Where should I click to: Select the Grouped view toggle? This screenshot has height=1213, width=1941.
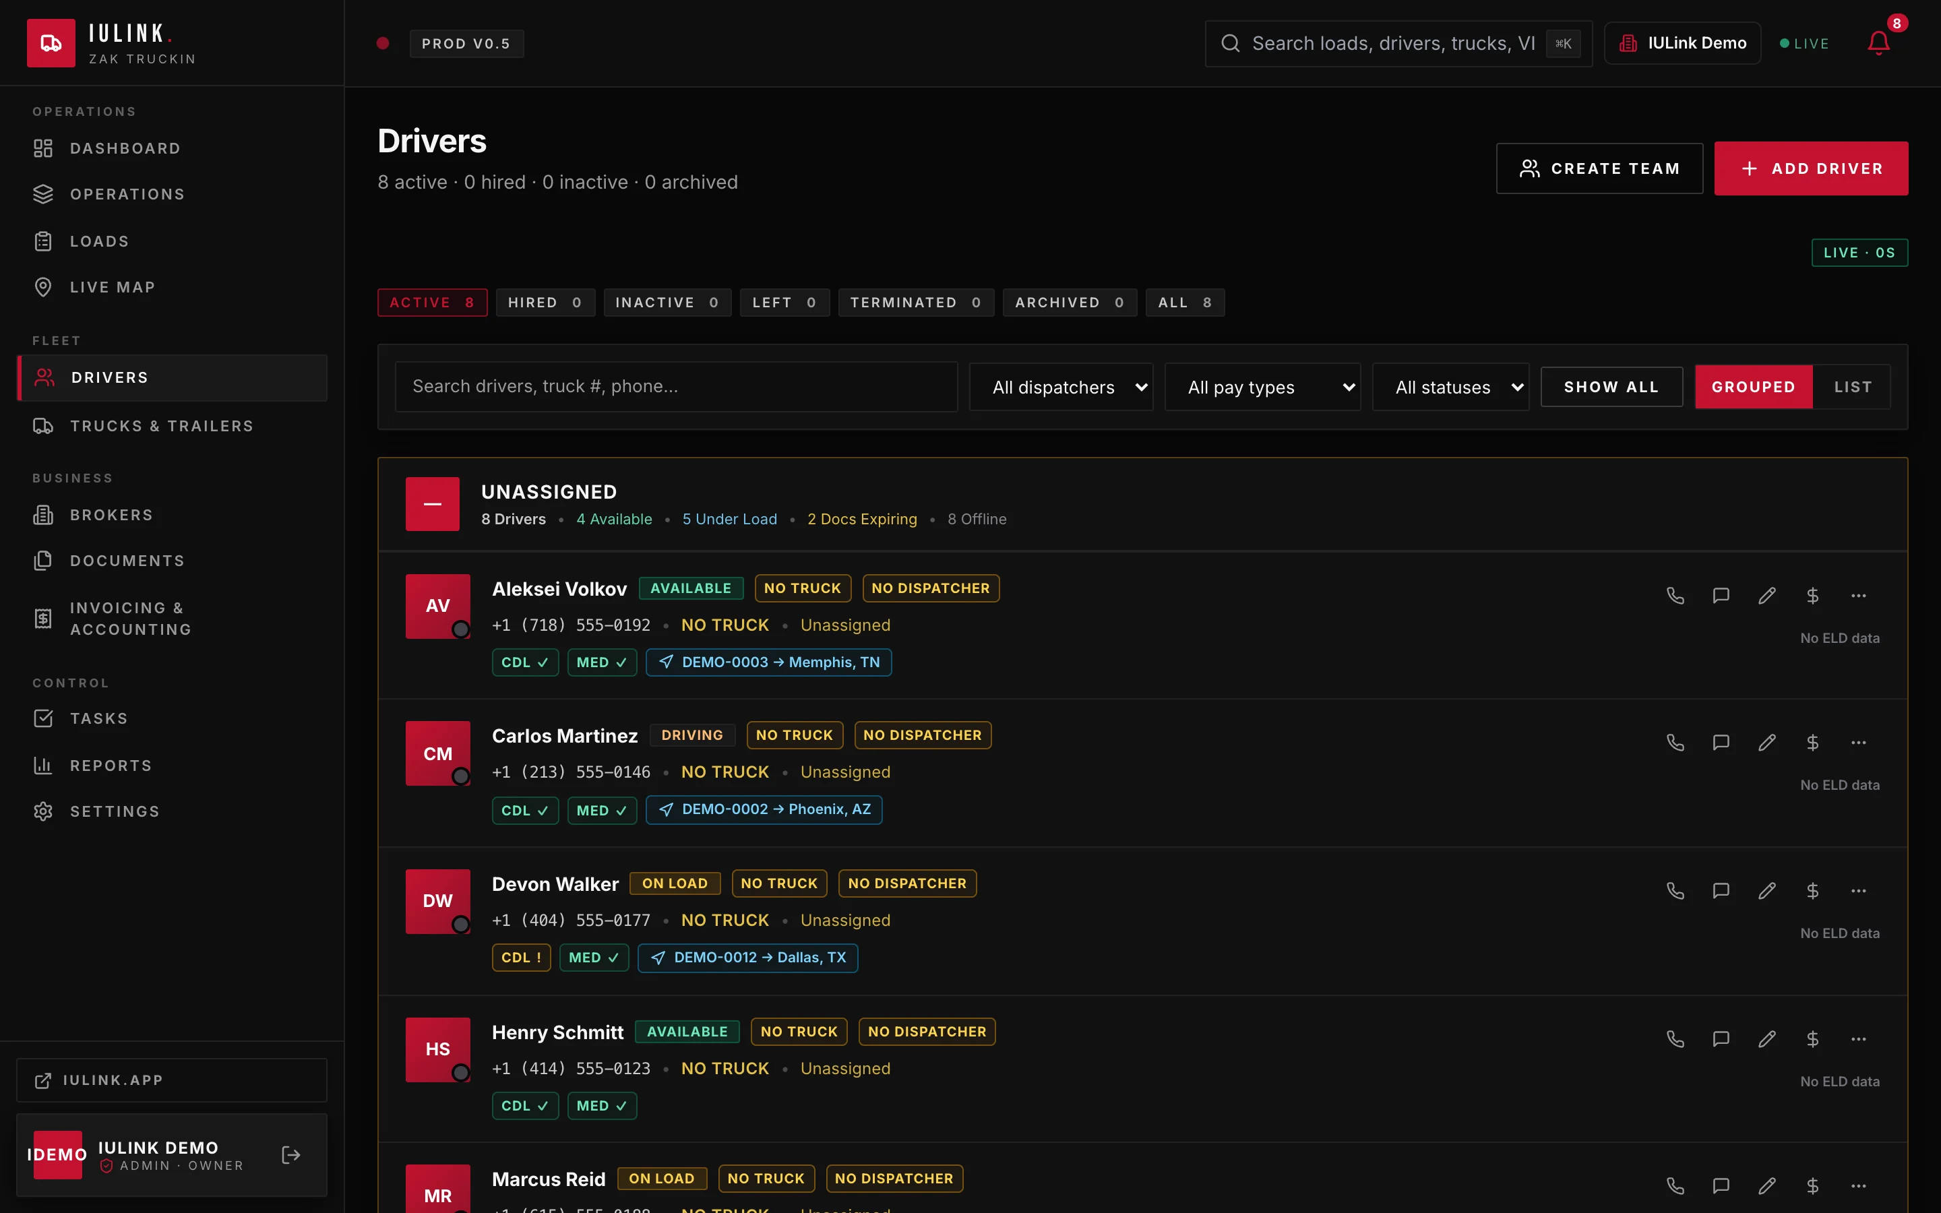(x=1754, y=387)
